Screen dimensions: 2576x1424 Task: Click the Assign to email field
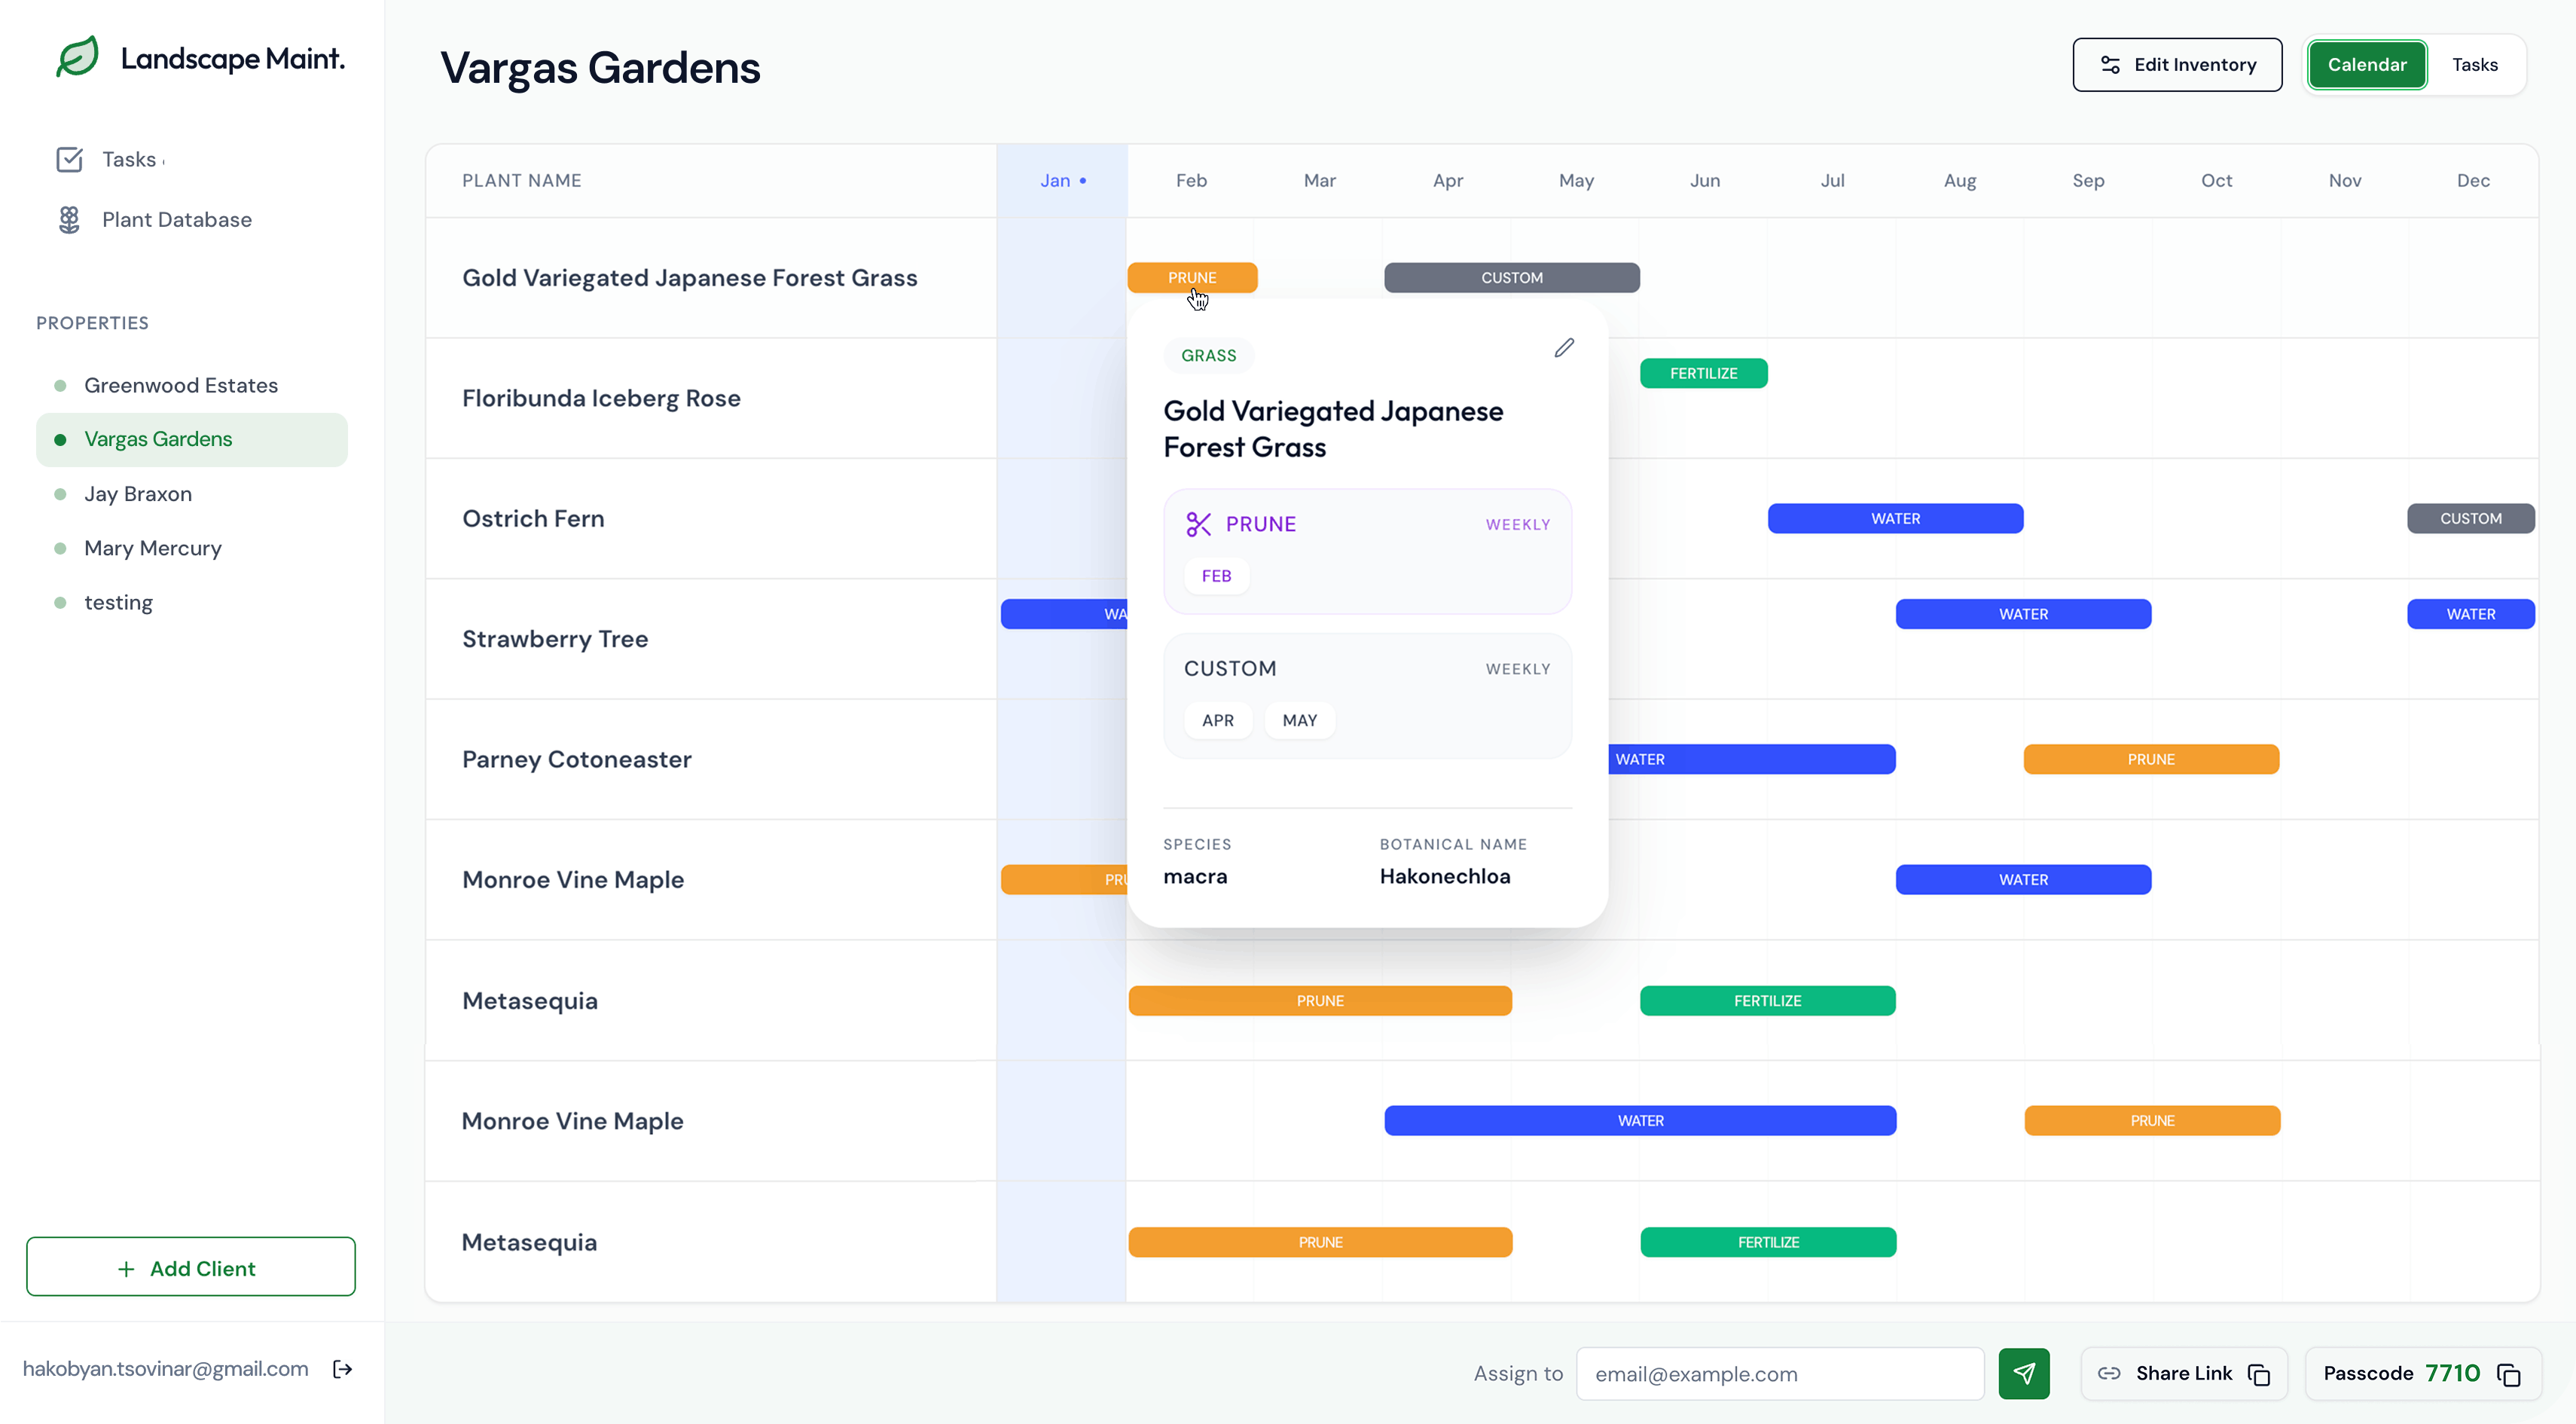coord(1779,1373)
